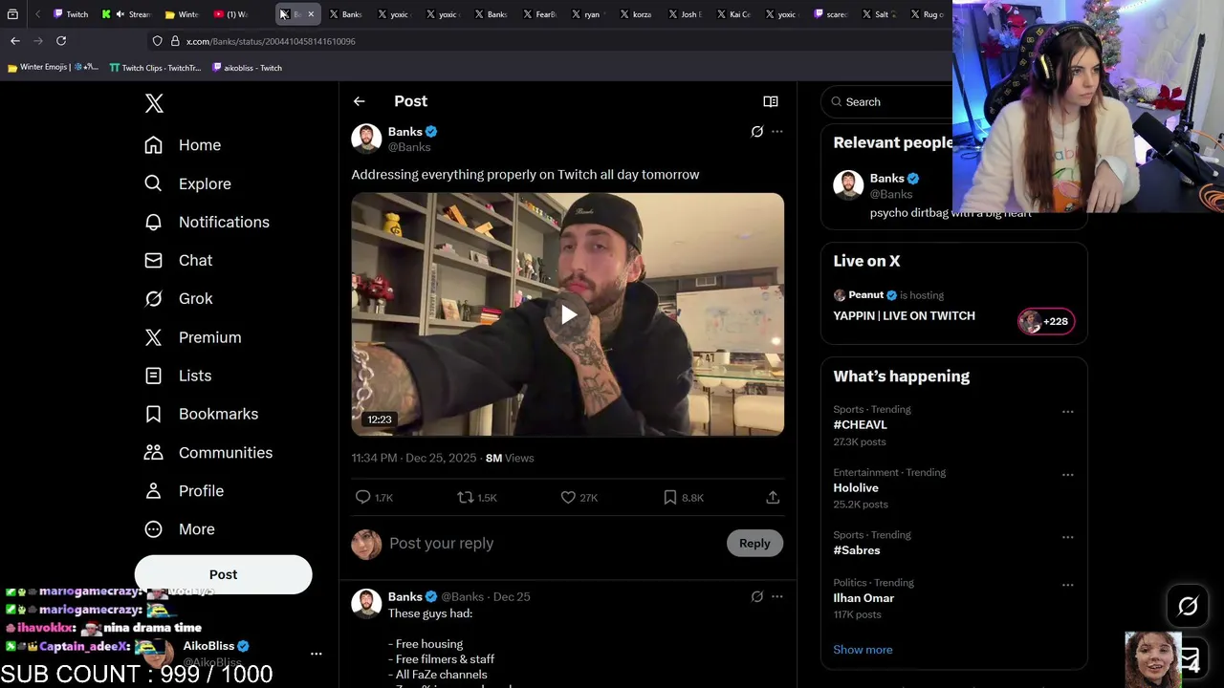Click the Grok icon on the main Banks post

(757, 132)
